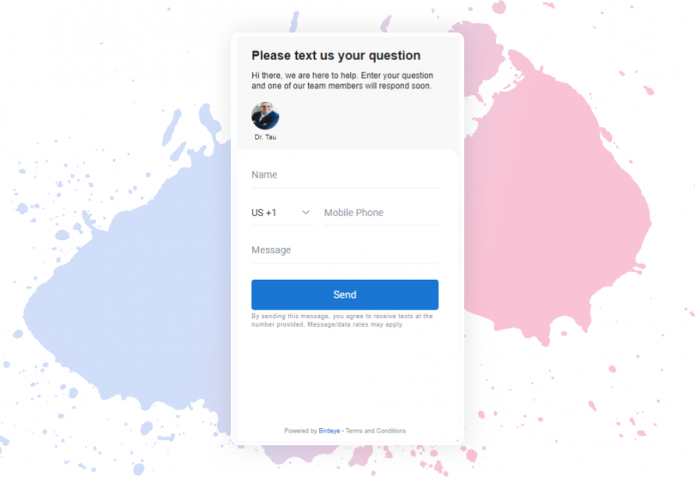Click the "US +1" country code text
This screenshot has height=477, width=695.
coord(264,213)
